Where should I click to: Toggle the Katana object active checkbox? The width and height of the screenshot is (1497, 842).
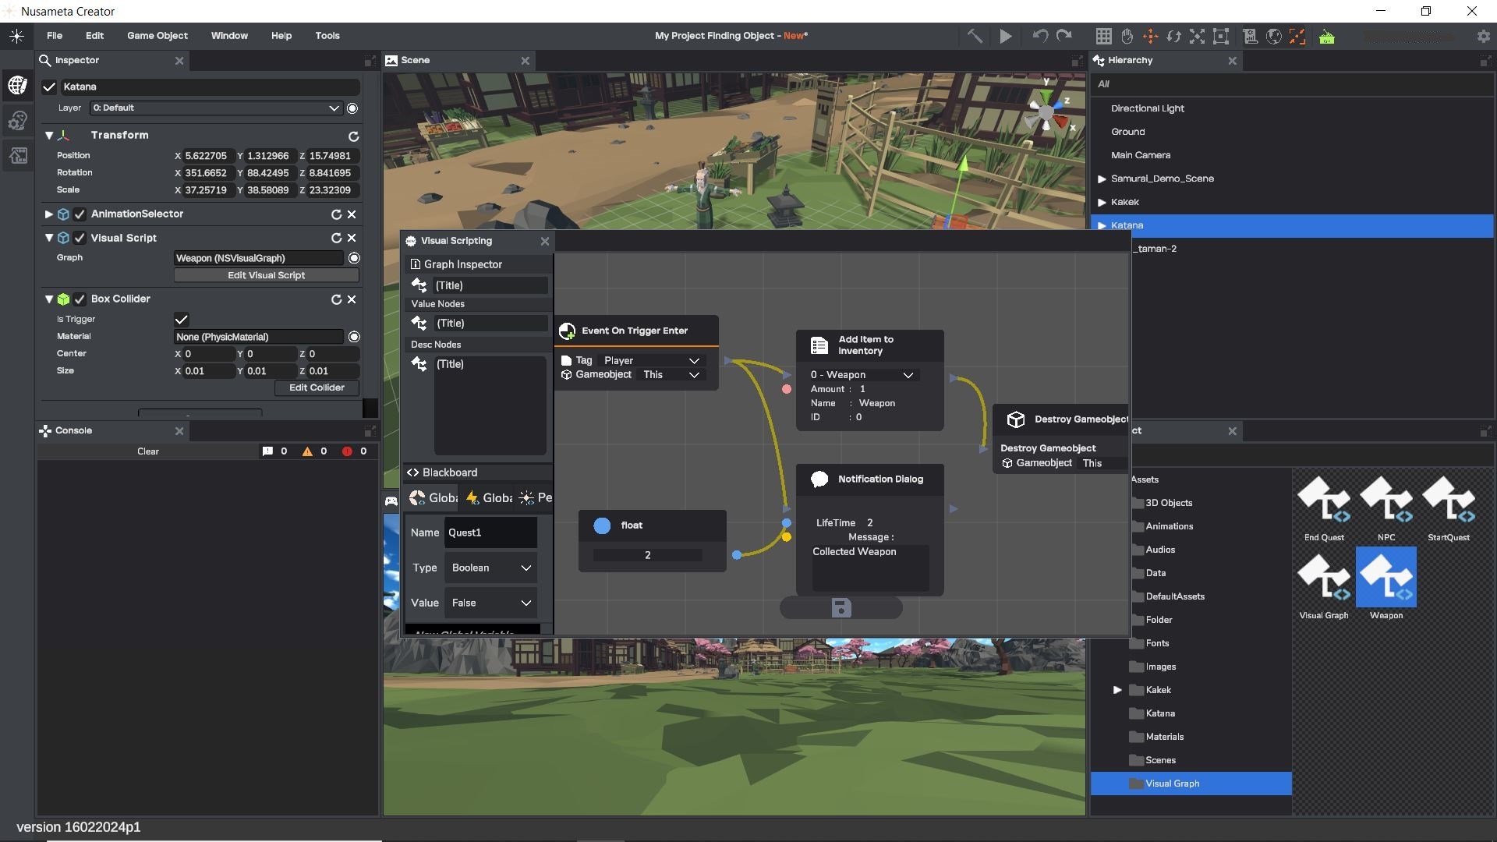tap(49, 87)
